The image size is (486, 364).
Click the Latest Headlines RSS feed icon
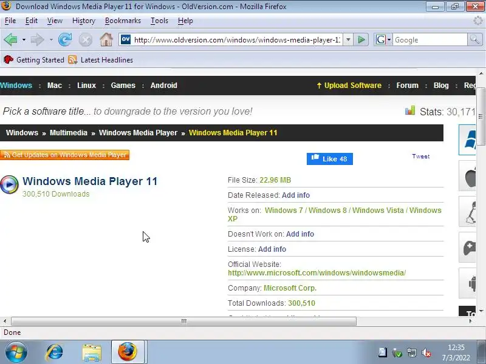(72, 59)
